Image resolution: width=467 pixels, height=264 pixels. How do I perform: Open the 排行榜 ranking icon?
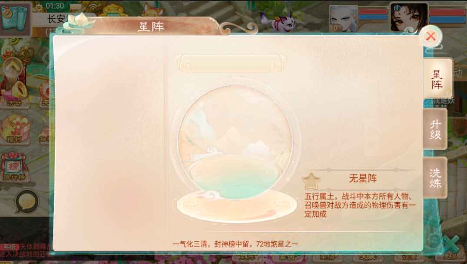click(x=14, y=167)
